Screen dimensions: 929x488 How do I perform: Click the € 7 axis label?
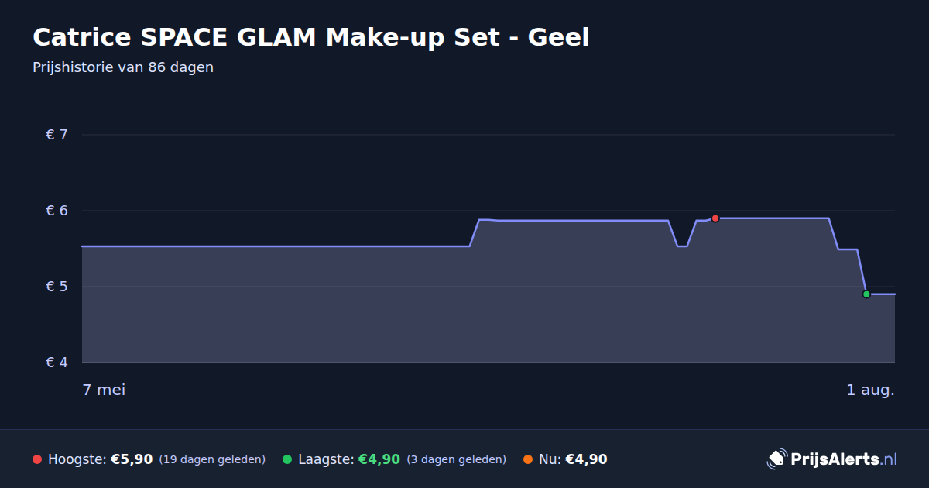[x=57, y=135]
